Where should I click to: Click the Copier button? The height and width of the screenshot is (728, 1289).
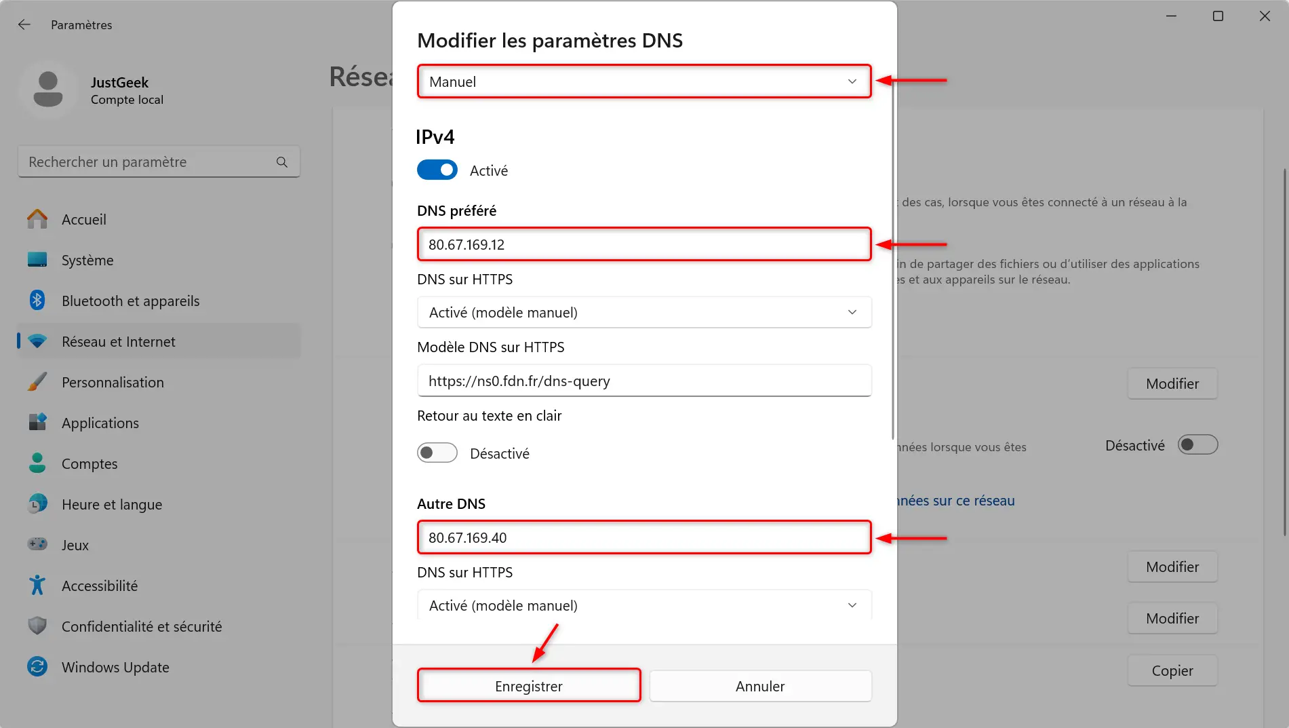point(1172,670)
